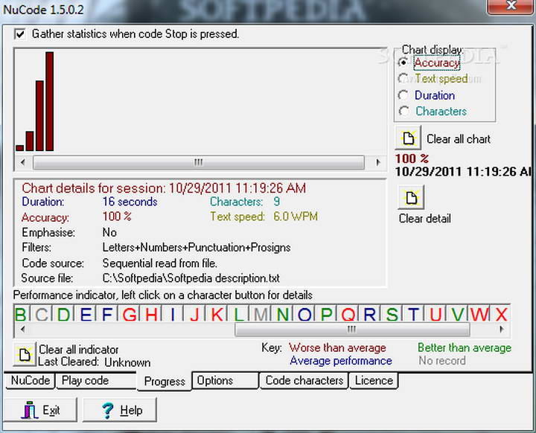Open Help with the question mark button
536x433 pixels.
click(x=120, y=409)
